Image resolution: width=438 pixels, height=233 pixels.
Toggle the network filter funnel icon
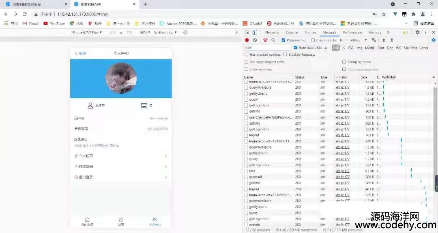point(265,40)
